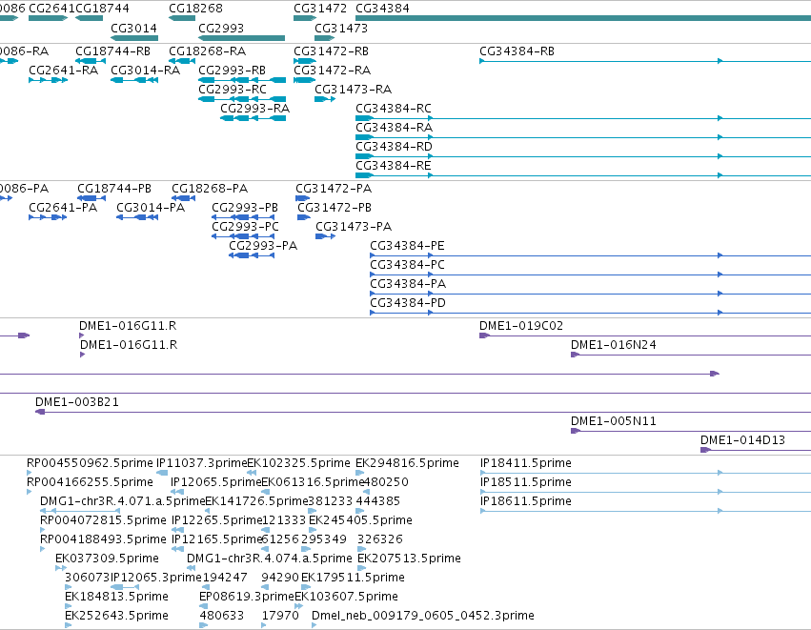Click protein label CG2993-PC
This screenshot has height=630, width=811.
[x=246, y=227]
